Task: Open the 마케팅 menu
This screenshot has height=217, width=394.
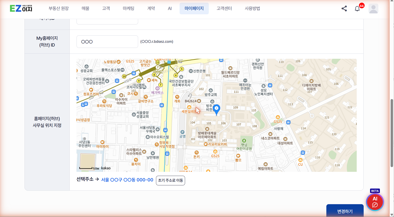Action: [129, 8]
